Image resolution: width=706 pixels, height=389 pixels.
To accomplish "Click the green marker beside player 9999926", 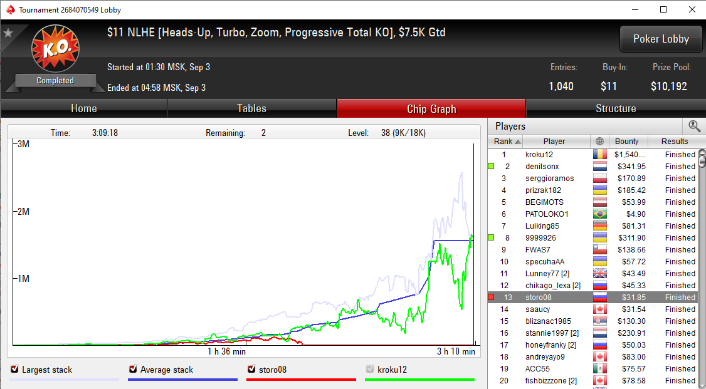I will coord(491,238).
